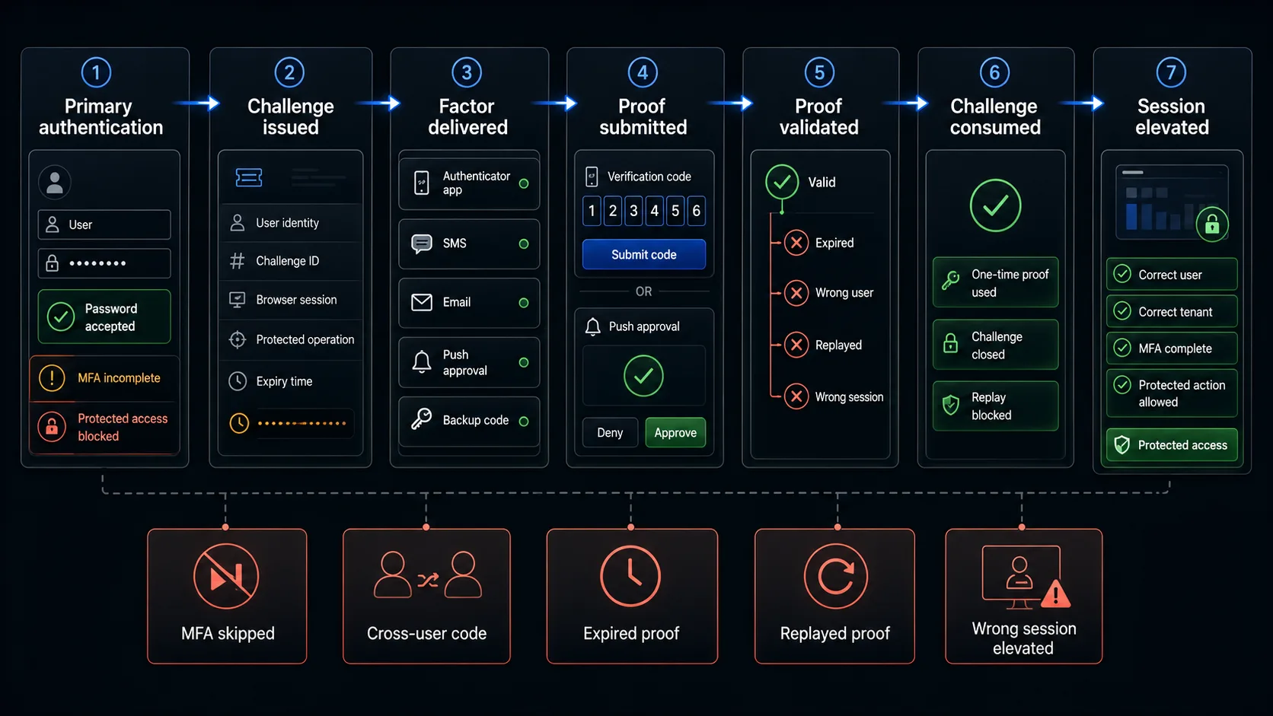The width and height of the screenshot is (1273, 716).
Task: Open the Proof submitted step heading
Action: pyautogui.click(x=643, y=116)
